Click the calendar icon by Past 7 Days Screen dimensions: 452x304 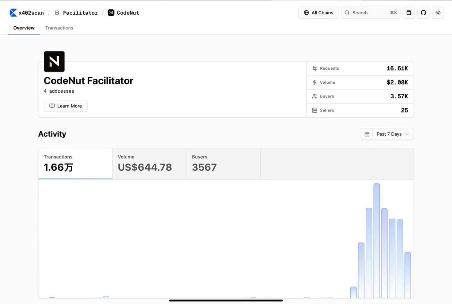367,134
